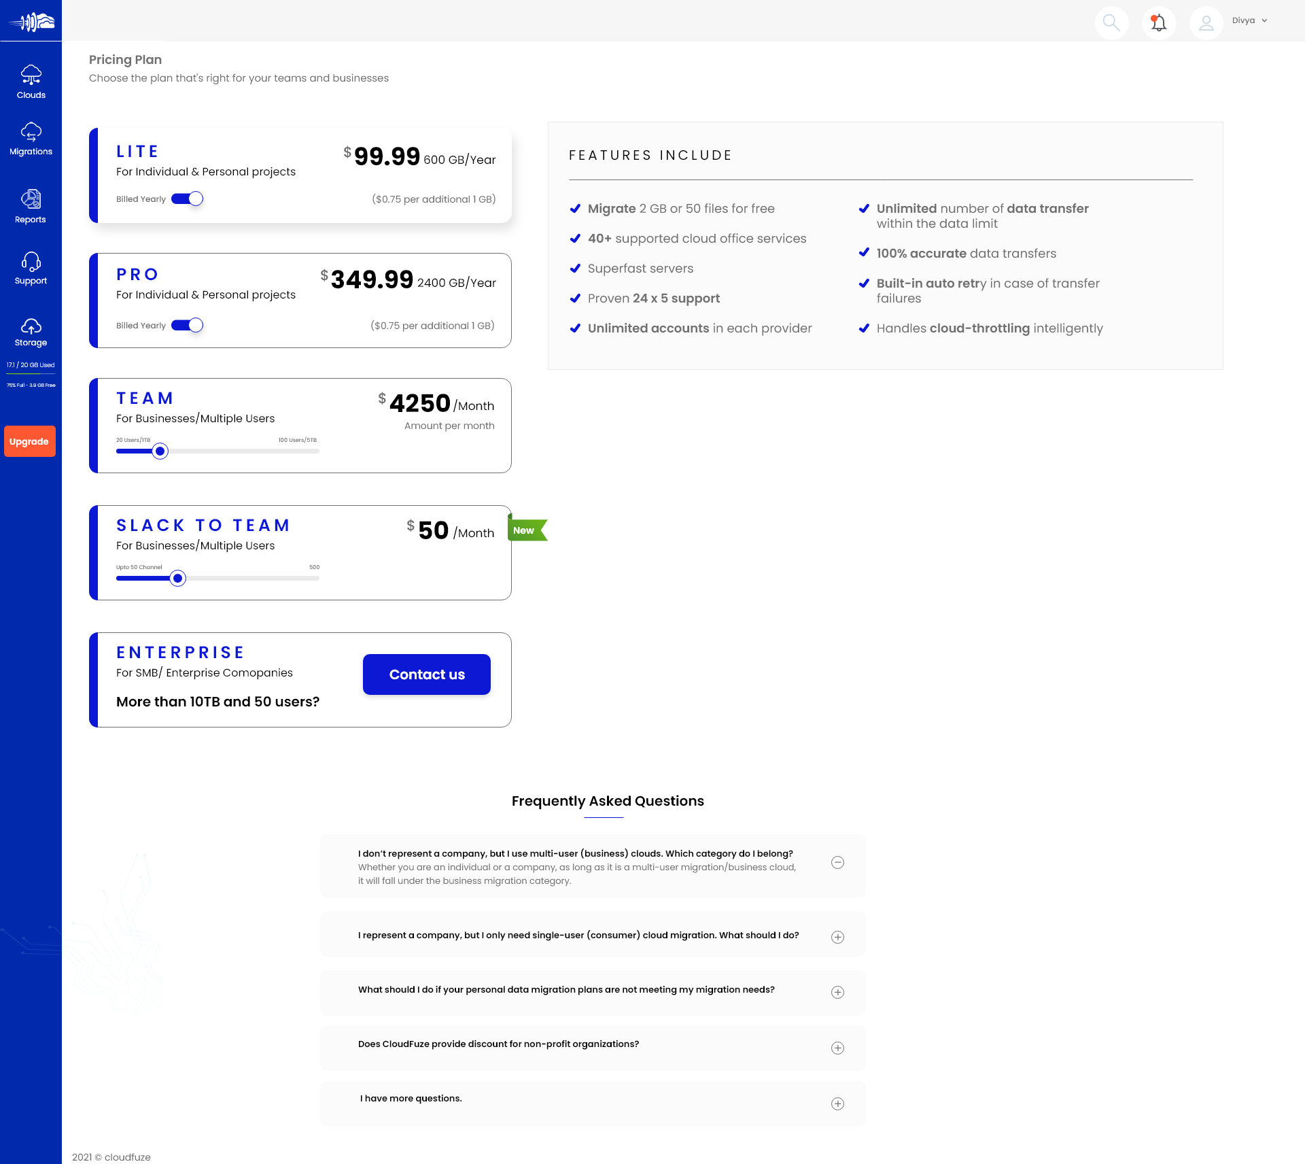The width and height of the screenshot is (1305, 1164).
Task: Expand the 'I have more questions' FAQ
Action: [x=837, y=1103]
